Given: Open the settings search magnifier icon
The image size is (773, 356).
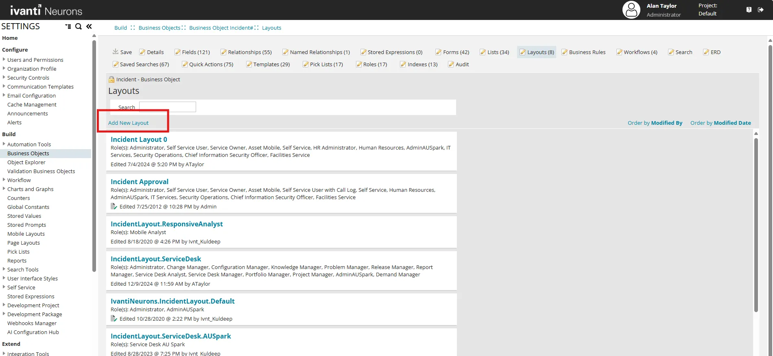Looking at the screenshot, I should pyautogui.click(x=79, y=26).
